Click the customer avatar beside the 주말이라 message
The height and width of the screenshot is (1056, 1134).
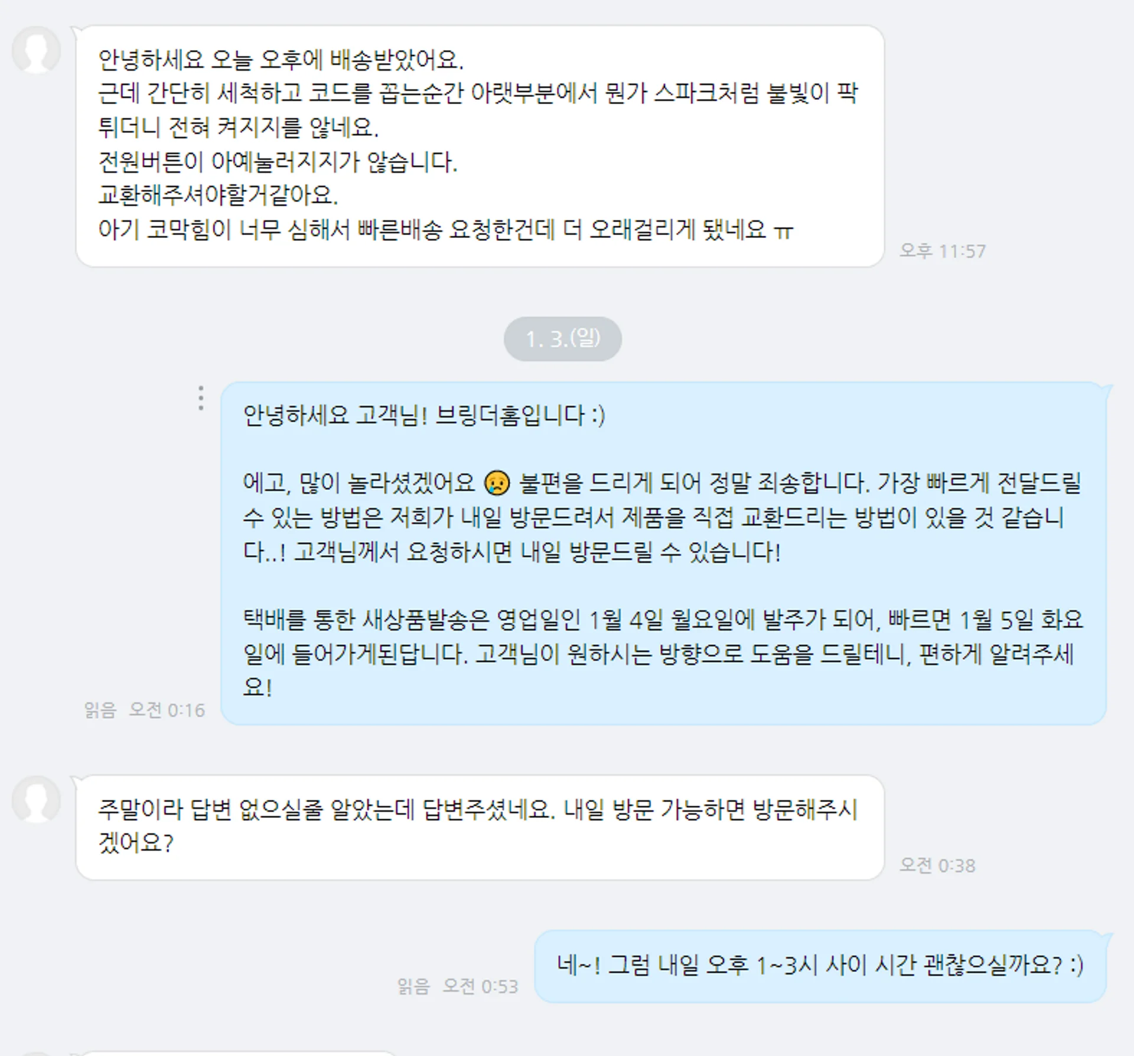[x=37, y=800]
